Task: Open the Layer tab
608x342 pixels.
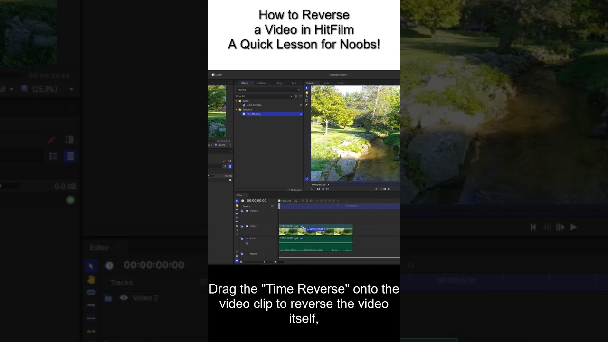Action: pyautogui.click(x=326, y=83)
